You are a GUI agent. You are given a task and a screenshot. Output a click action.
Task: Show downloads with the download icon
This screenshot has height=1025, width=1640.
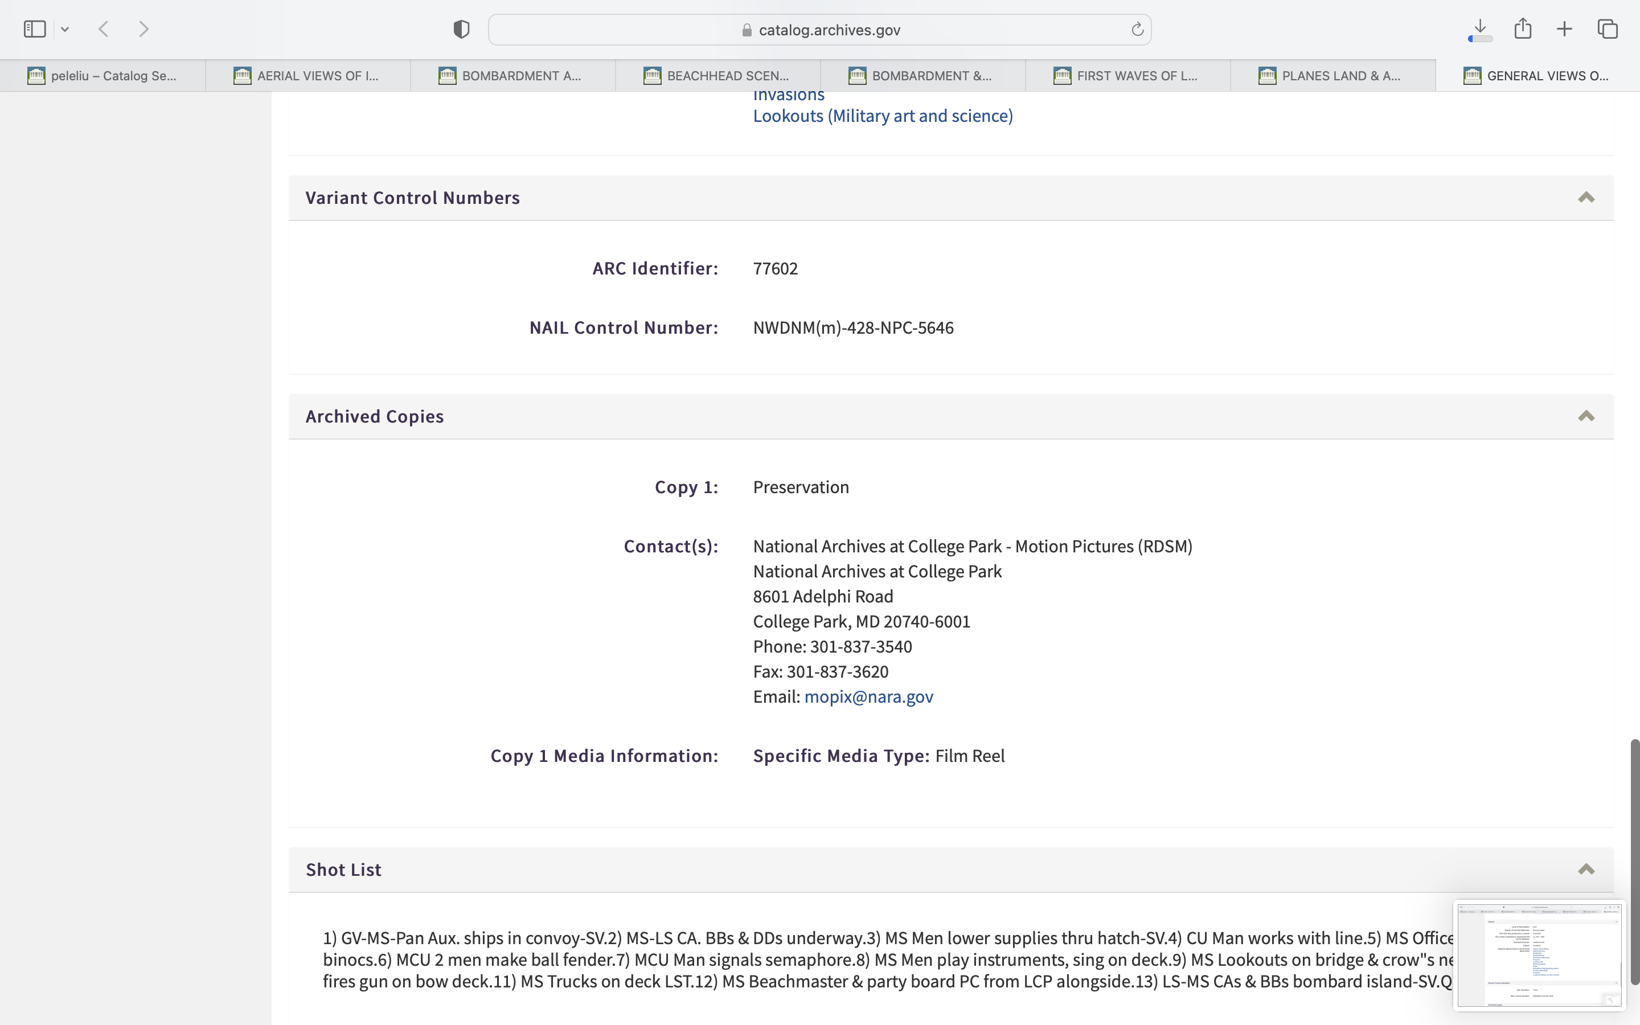(1480, 28)
